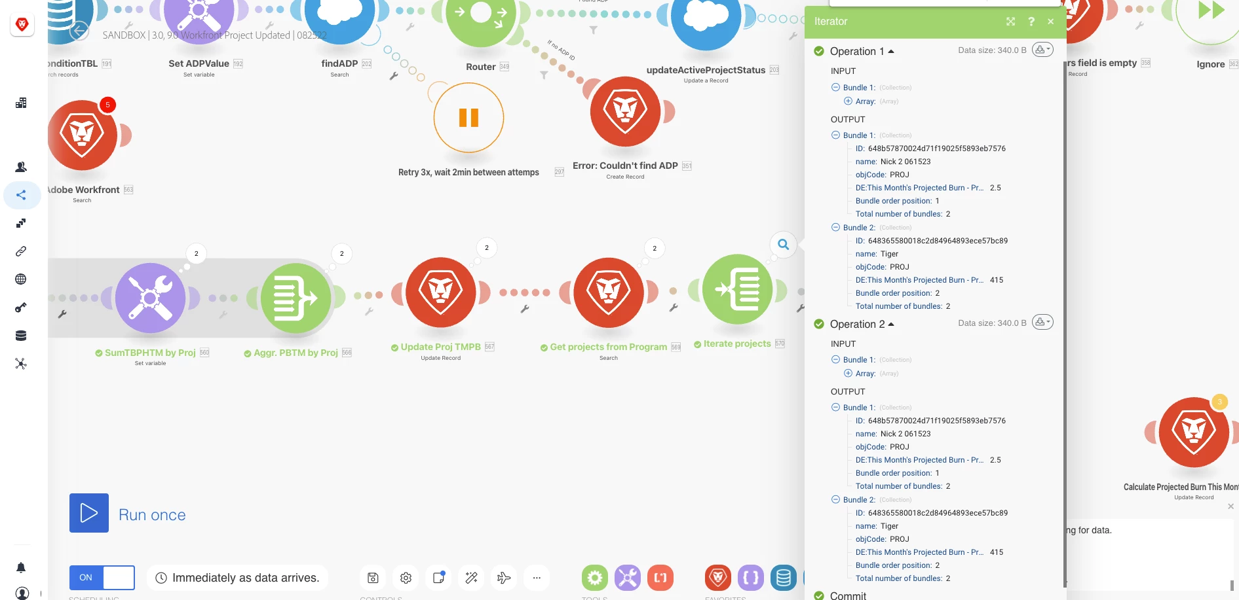Image resolution: width=1239 pixels, height=600 pixels.
Task: Open the user profile icon in the sidebar
Action: 22,593
